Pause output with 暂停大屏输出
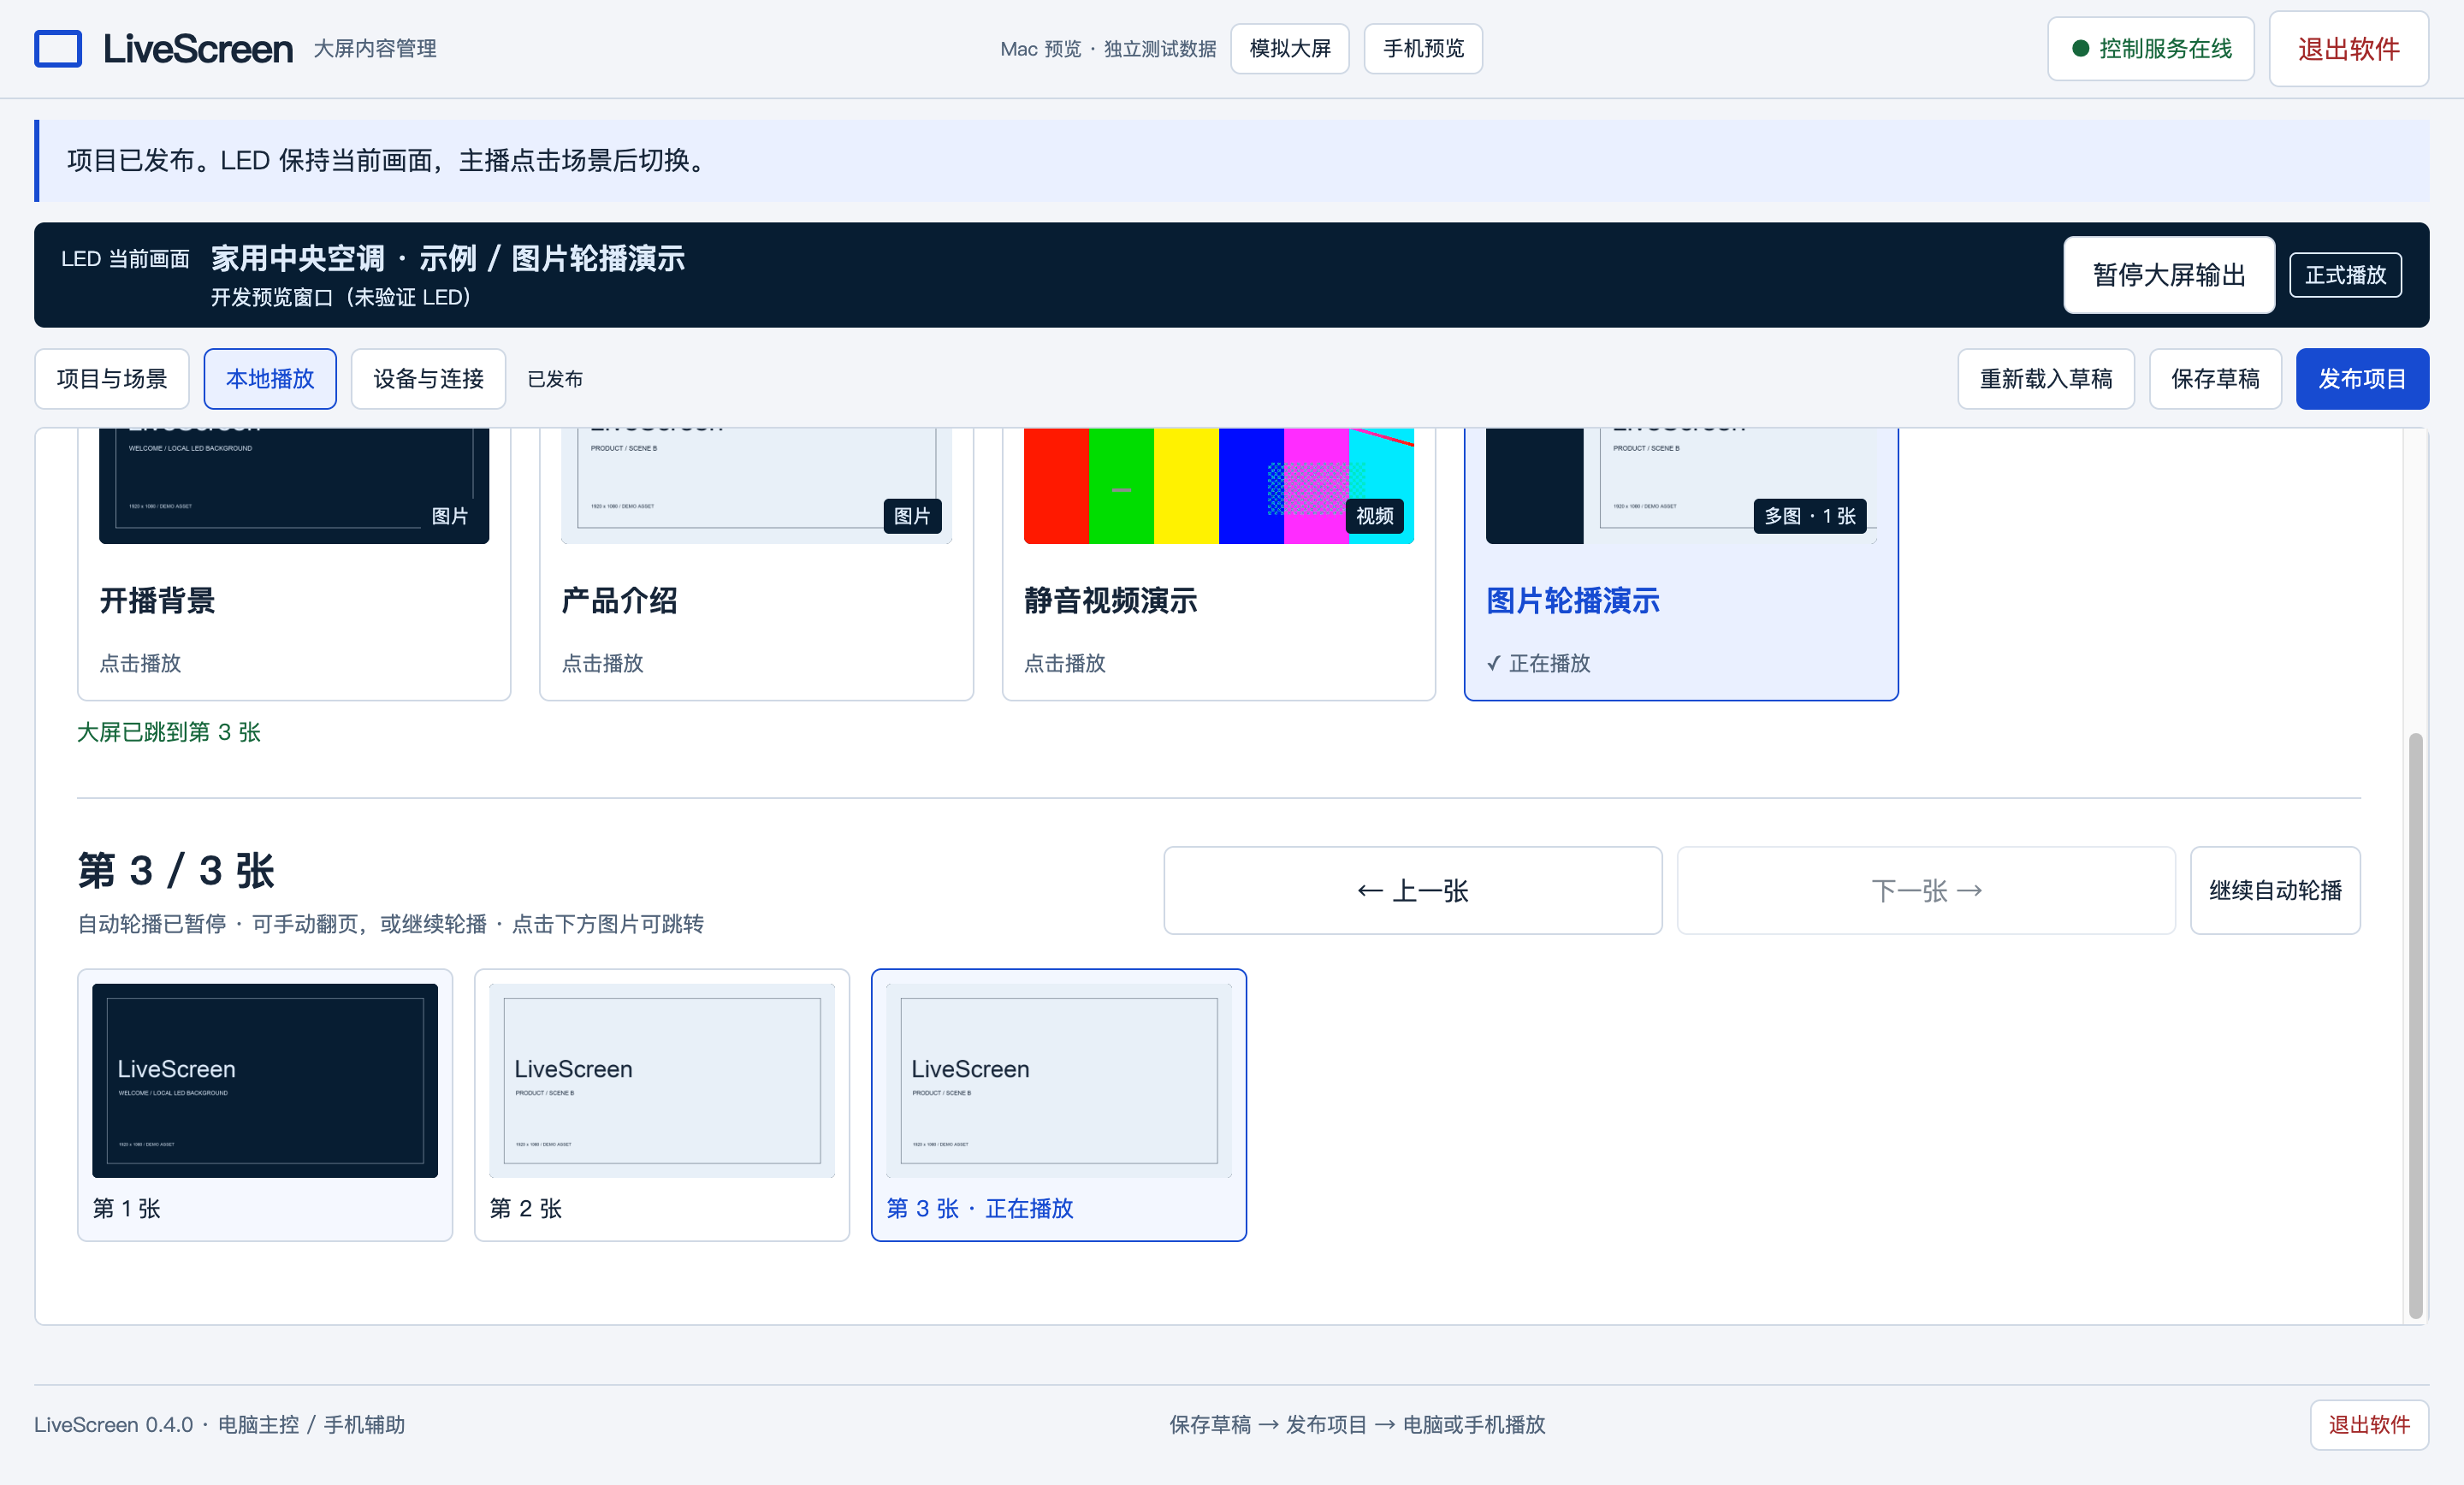The height and width of the screenshot is (1485, 2464). (2168, 274)
